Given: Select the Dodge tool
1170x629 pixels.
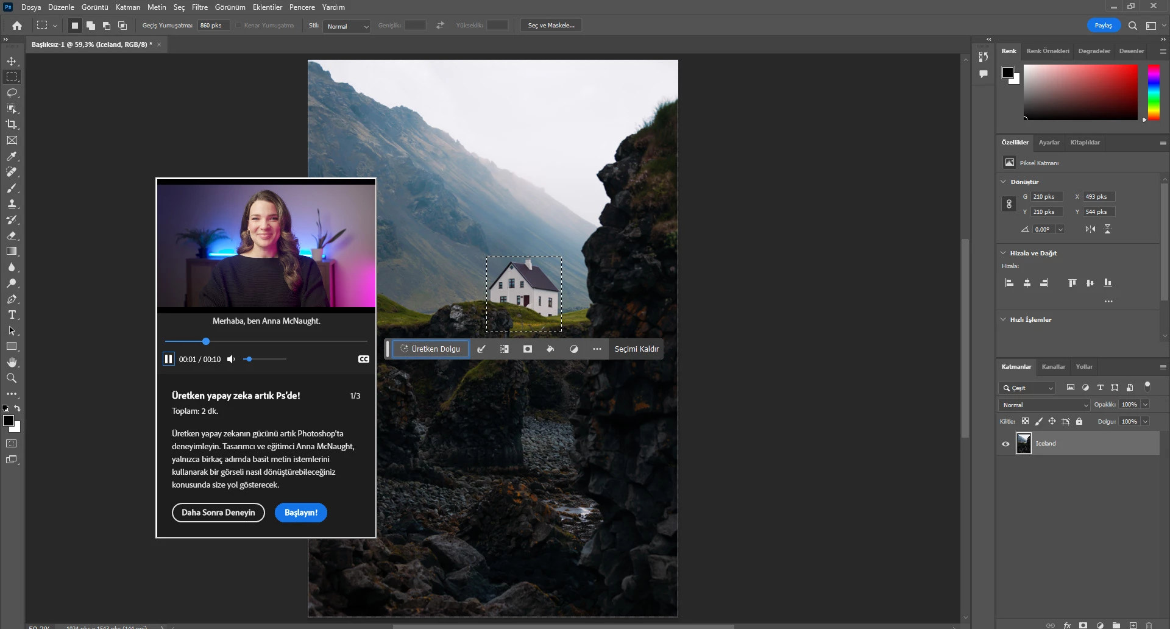Looking at the screenshot, I should 12,283.
